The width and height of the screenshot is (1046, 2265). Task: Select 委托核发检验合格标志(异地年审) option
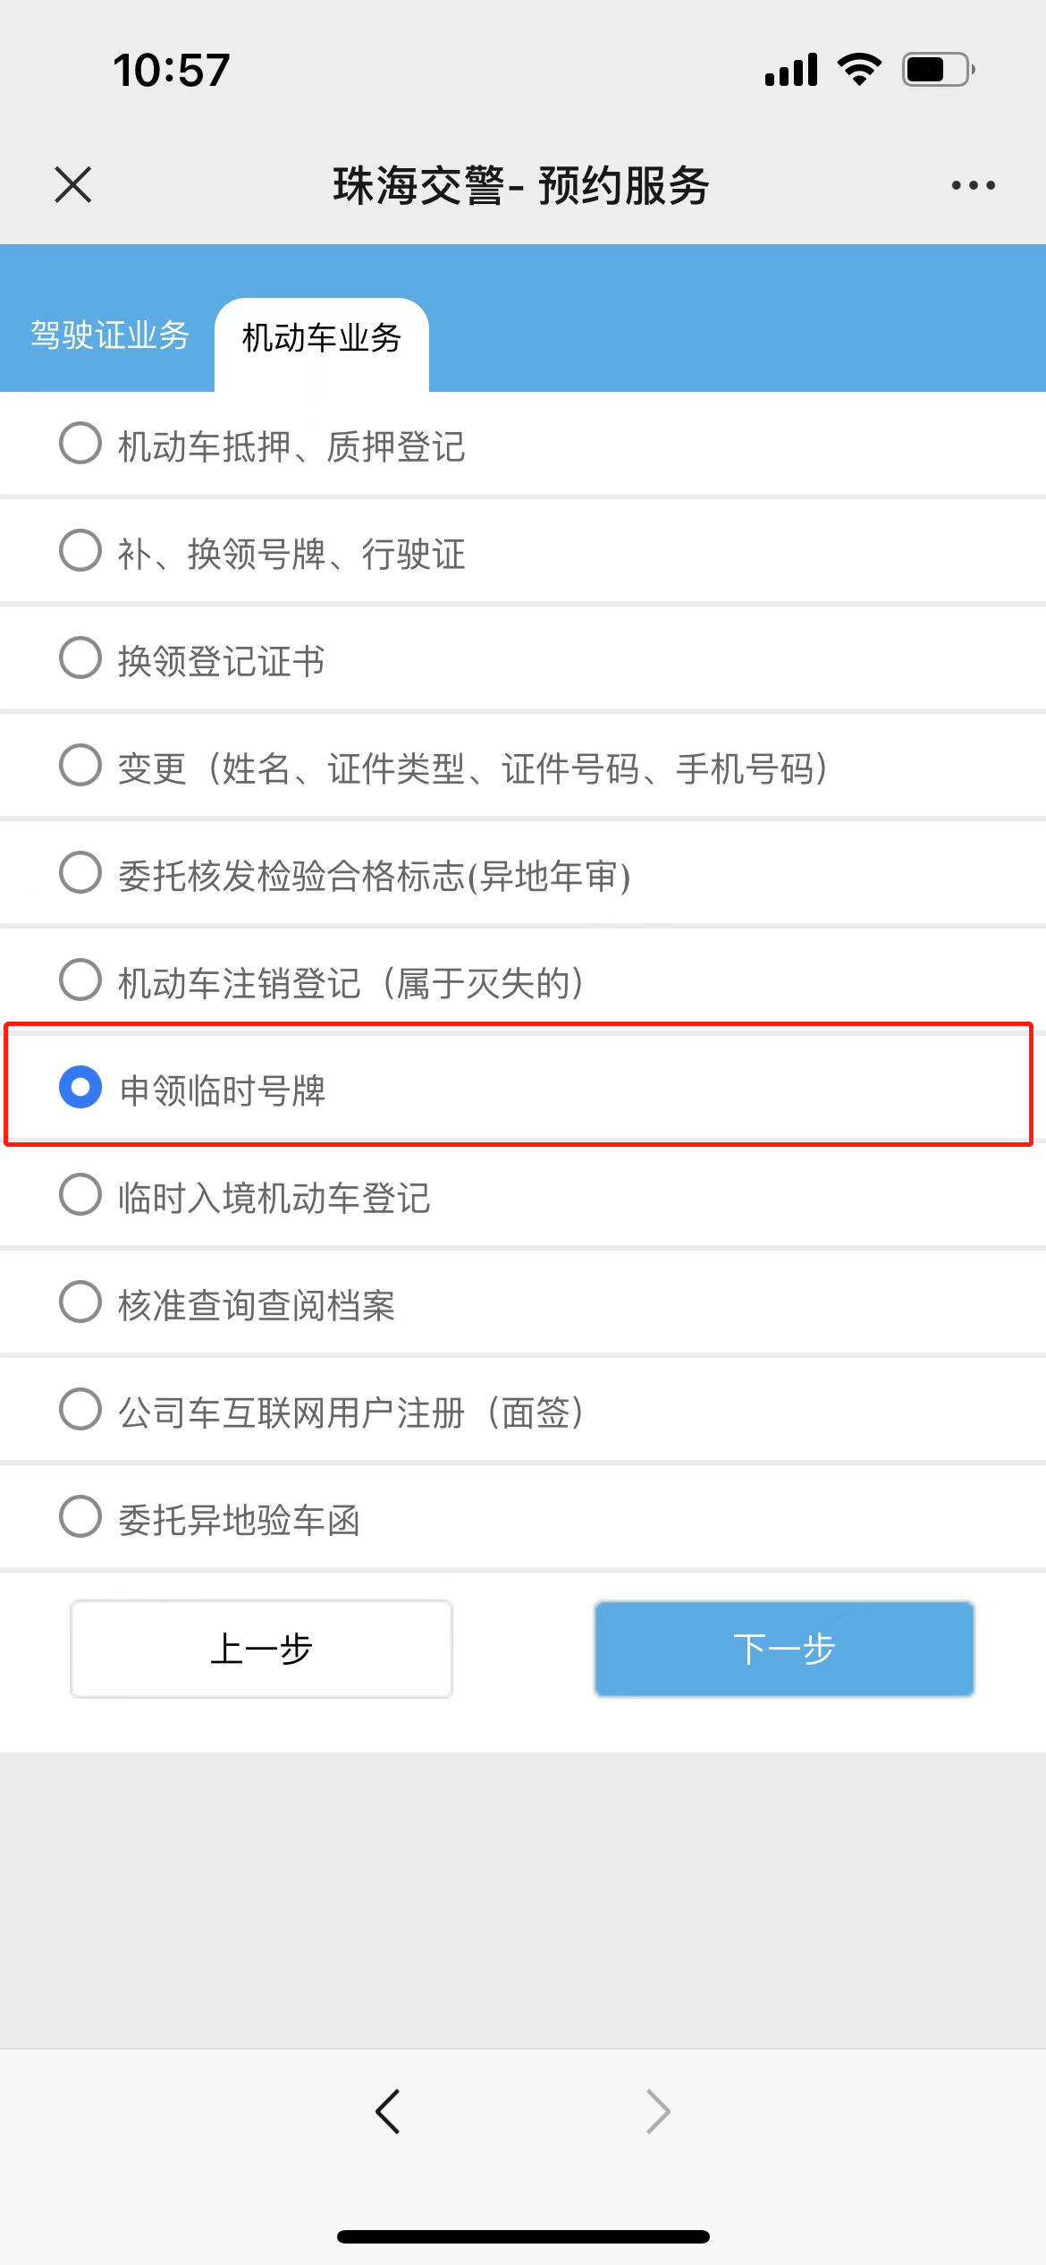[x=80, y=873]
